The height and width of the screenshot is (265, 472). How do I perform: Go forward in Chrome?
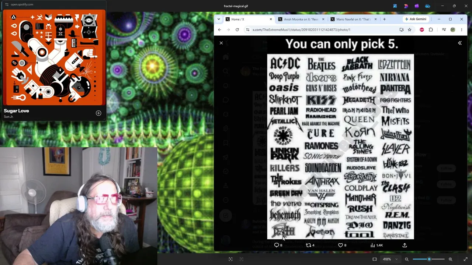pyautogui.click(x=228, y=30)
